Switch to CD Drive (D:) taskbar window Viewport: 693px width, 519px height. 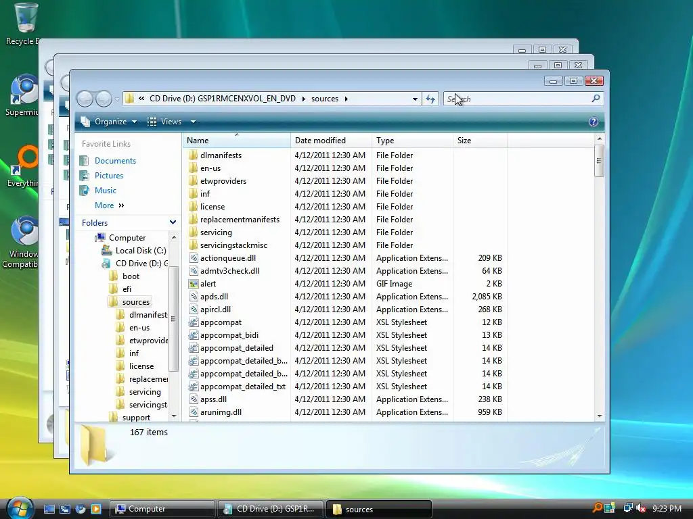271,509
